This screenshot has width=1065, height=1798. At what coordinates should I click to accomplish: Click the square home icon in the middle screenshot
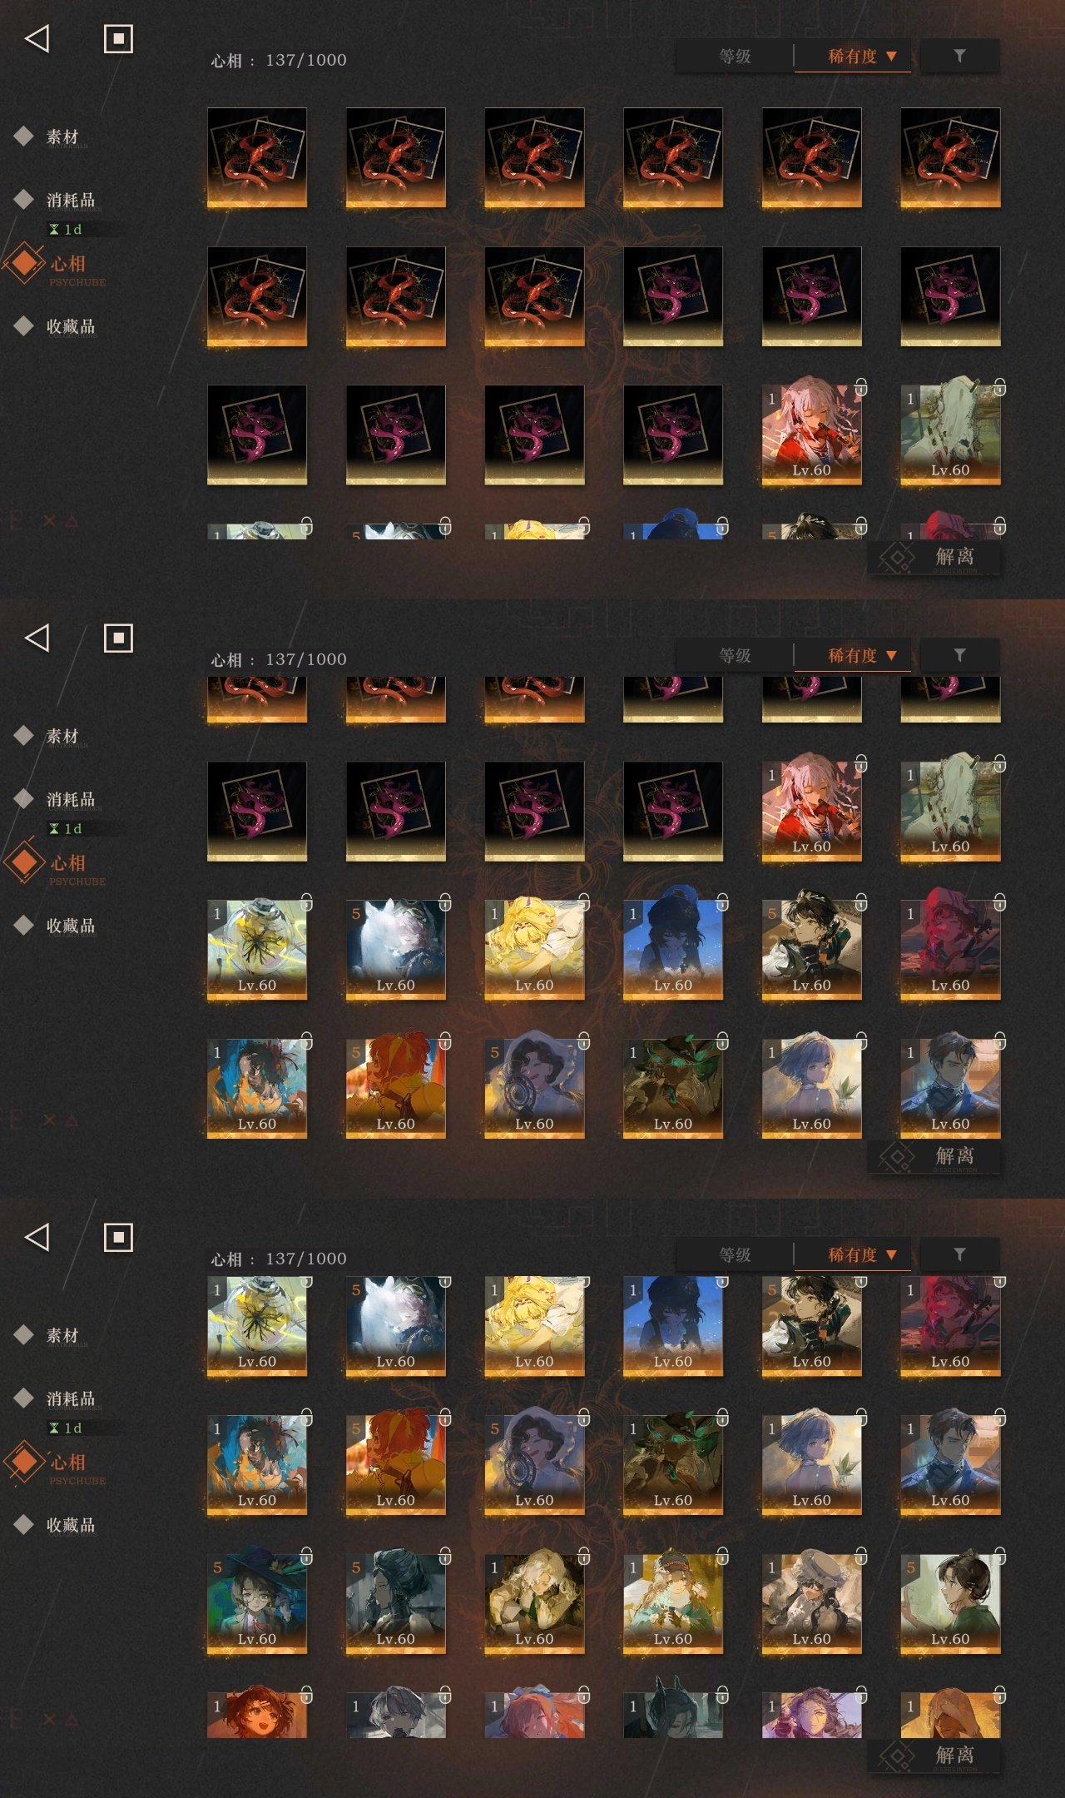pyautogui.click(x=118, y=638)
